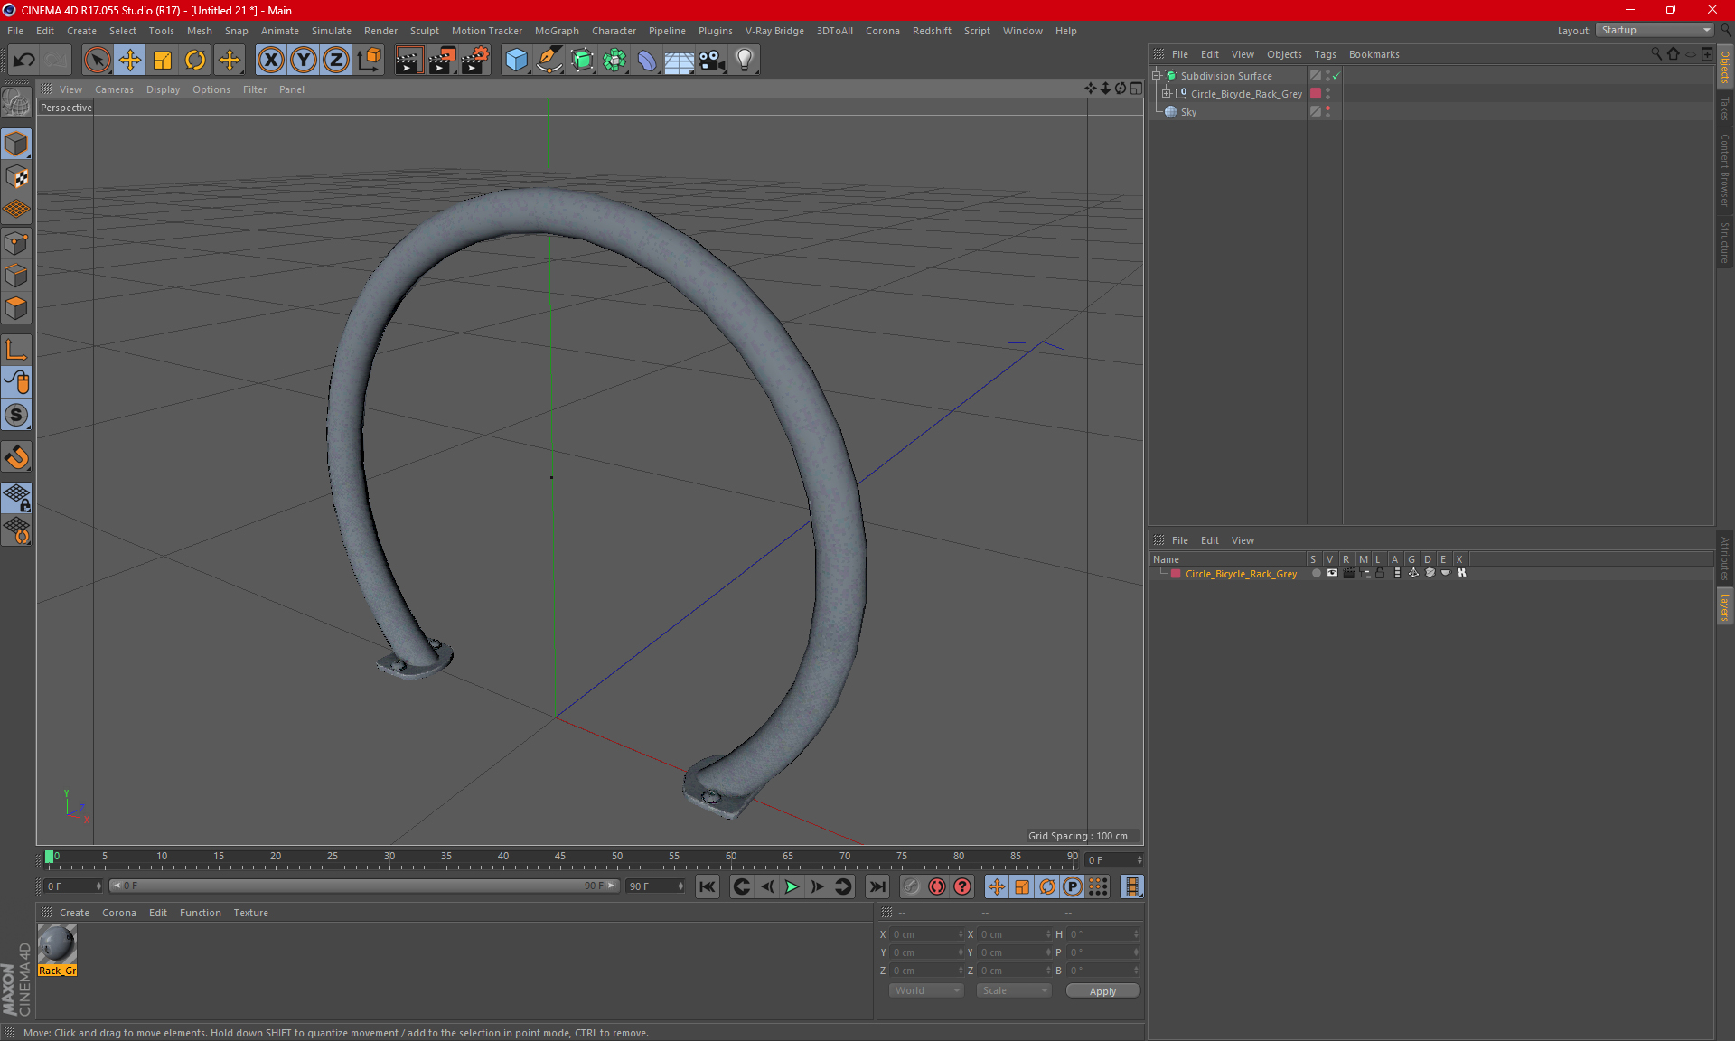Expand the Circle_Bicycle_Rack_Grey object
This screenshot has height=1041, width=1735.
(x=1166, y=94)
